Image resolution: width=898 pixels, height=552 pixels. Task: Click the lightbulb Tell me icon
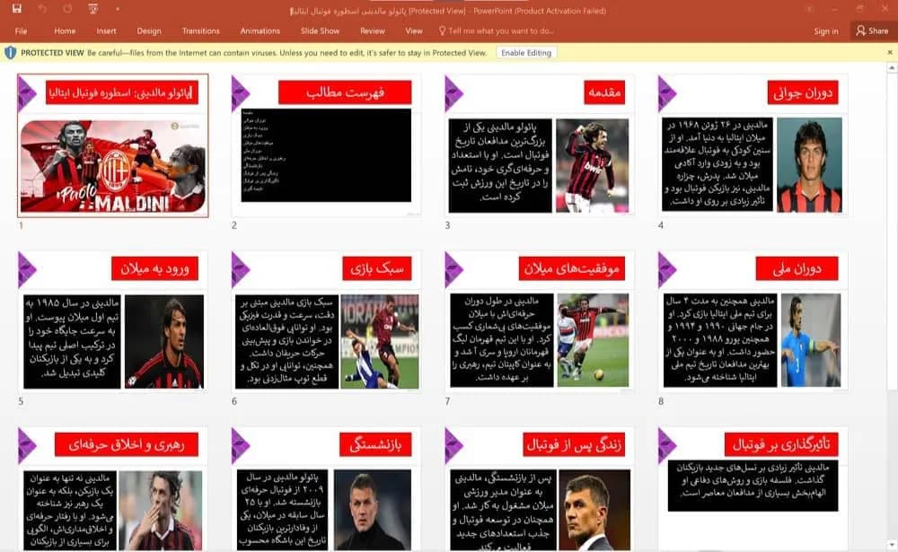(x=442, y=31)
